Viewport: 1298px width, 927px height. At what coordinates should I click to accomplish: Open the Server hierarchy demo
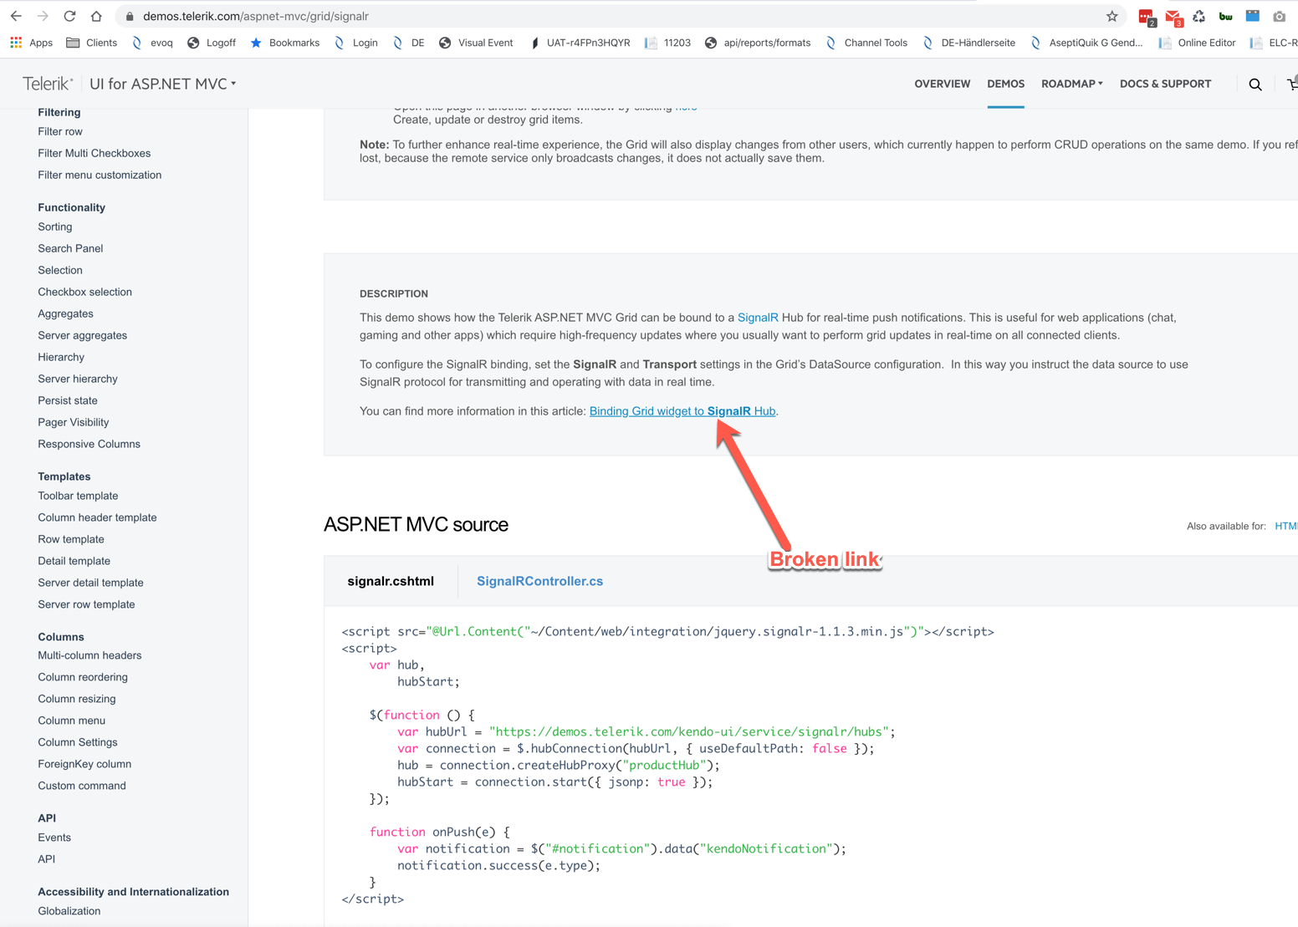click(78, 379)
